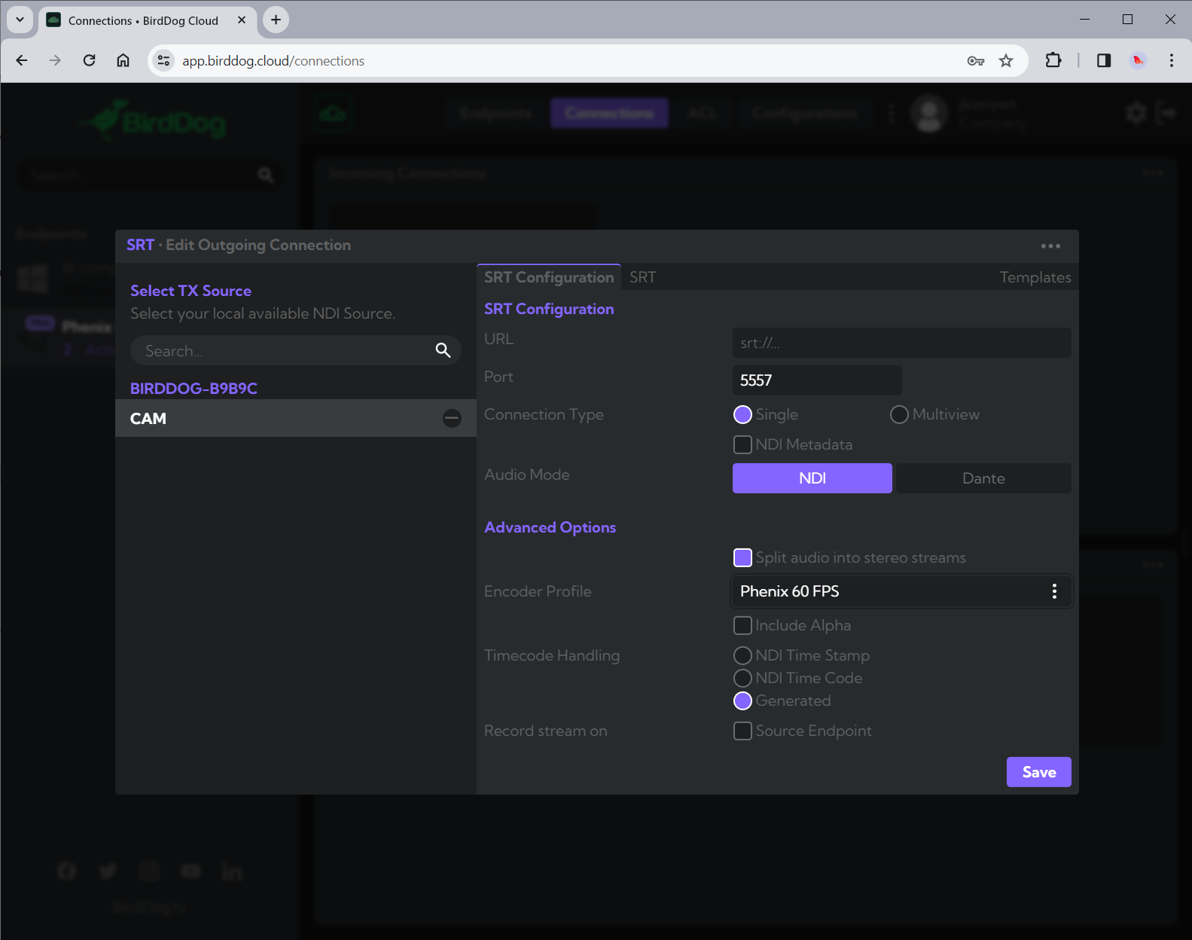Enable Include Alpha checkbox
This screenshot has height=940, width=1192.
pos(742,625)
